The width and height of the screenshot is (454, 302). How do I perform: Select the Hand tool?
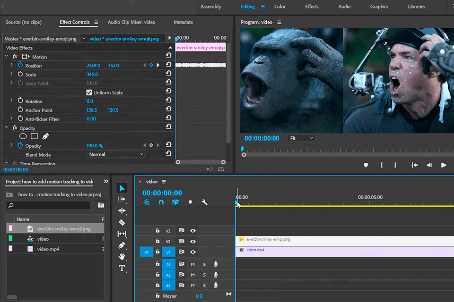[x=122, y=256]
